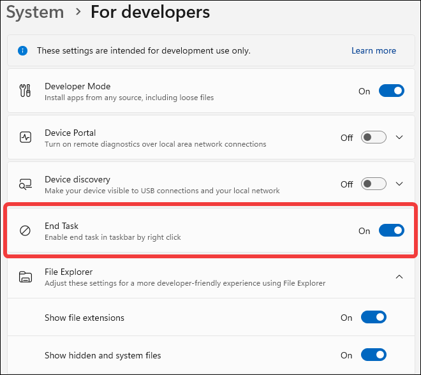This screenshot has width=421, height=375.
Task: Click 'Install apps from any source' description
Action: pyautogui.click(x=129, y=98)
